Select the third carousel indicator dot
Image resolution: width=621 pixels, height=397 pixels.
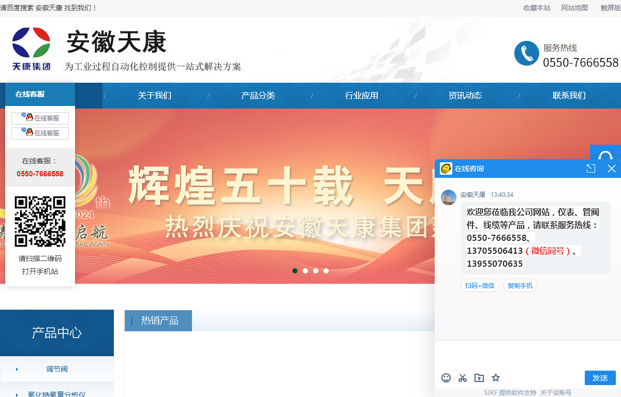(316, 270)
